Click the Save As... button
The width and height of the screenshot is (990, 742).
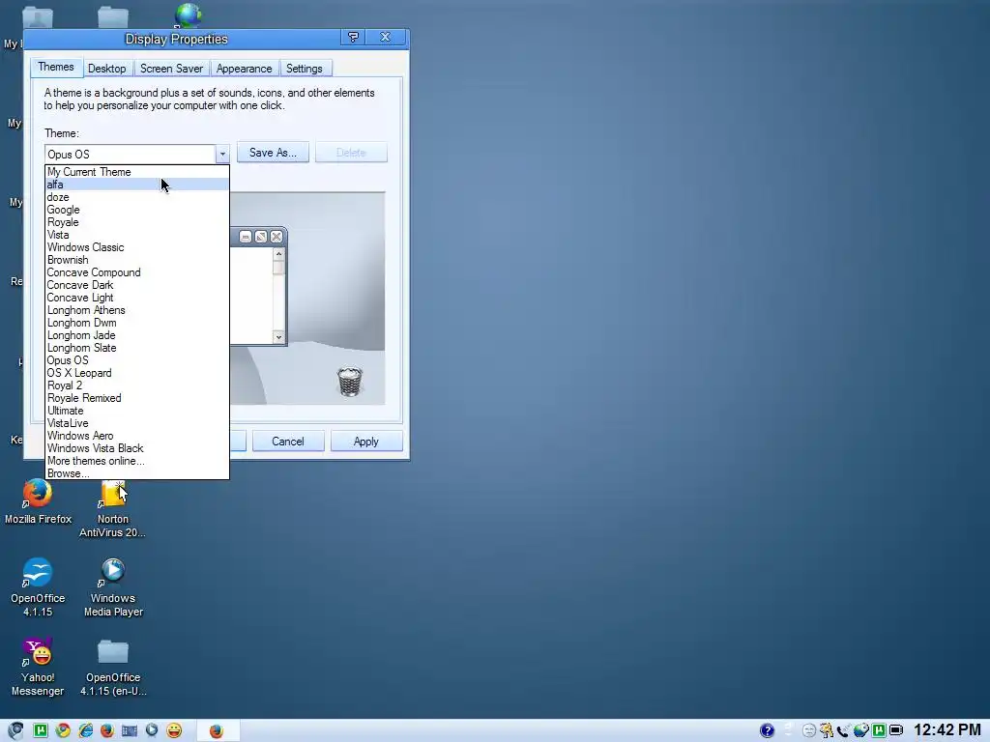(x=273, y=152)
